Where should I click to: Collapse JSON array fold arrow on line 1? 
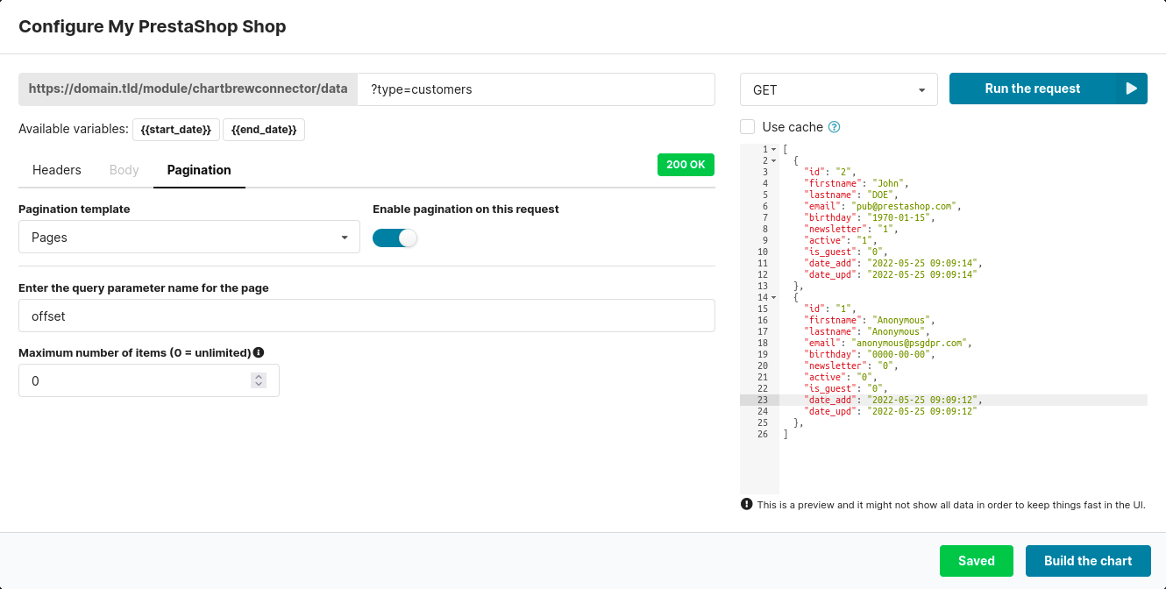773,150
